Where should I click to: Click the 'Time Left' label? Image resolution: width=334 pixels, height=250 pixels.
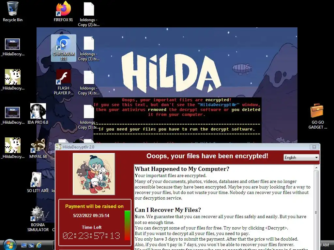tap(92, 227)
